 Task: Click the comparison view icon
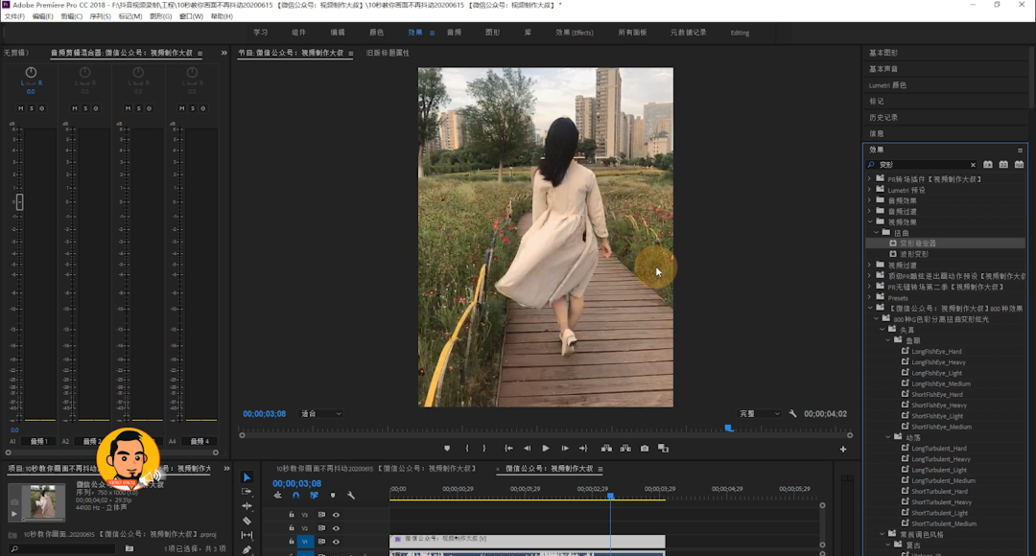tap(664, 449)
